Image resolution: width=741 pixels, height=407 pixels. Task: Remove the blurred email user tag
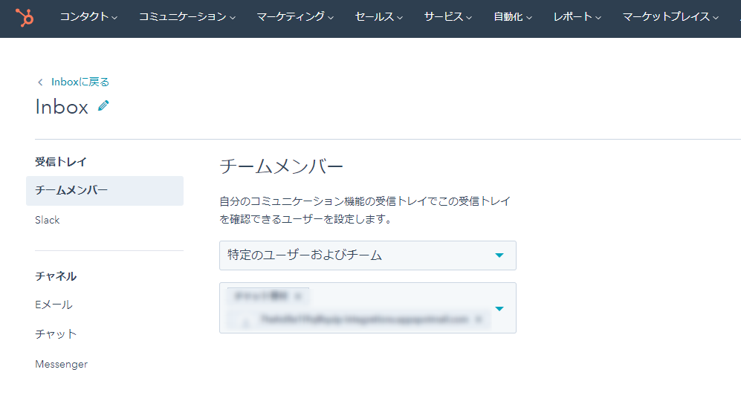click(478, 319)
